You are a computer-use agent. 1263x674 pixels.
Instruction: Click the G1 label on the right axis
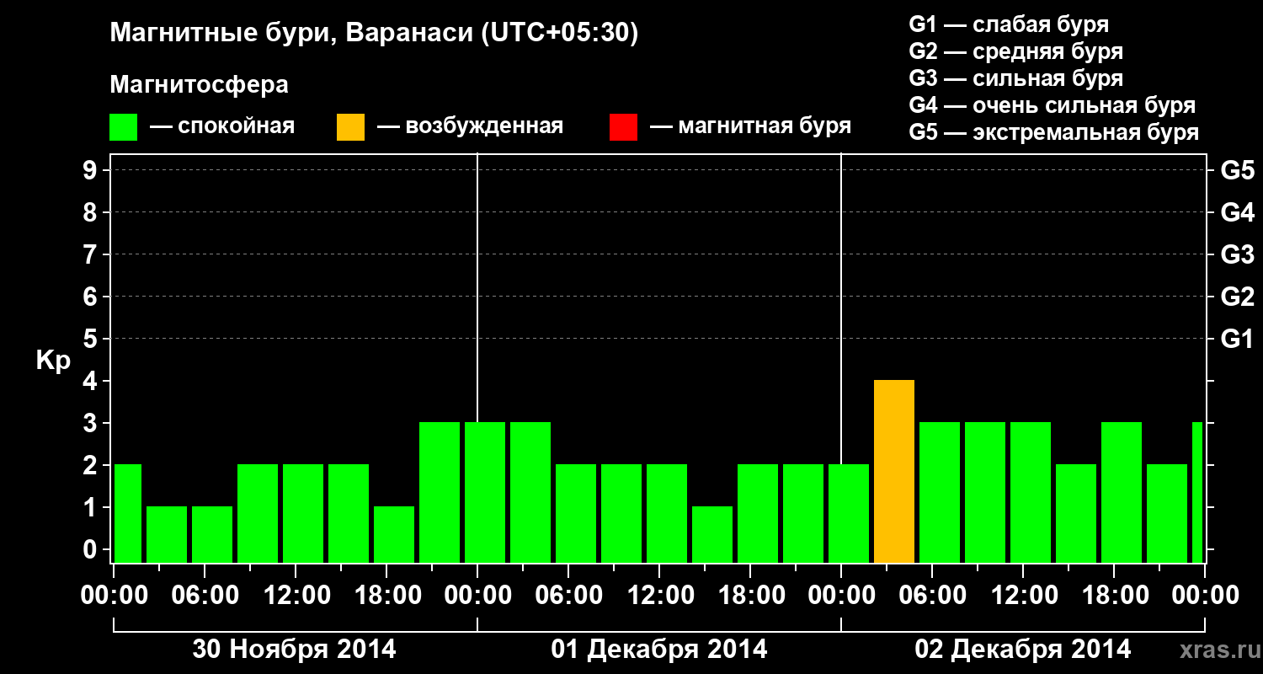1238,339
